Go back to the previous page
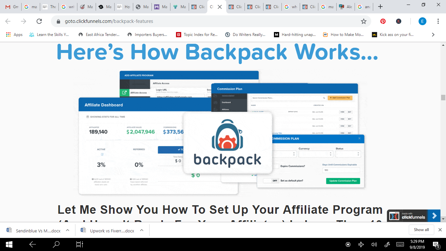Screen dimensions: 446x251 point(8,21)
